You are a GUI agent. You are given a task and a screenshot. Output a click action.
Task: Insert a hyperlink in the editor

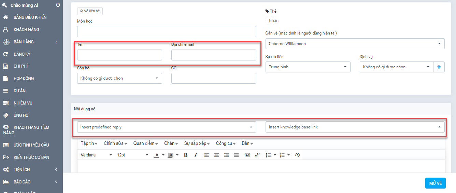[x=257, y=155]
